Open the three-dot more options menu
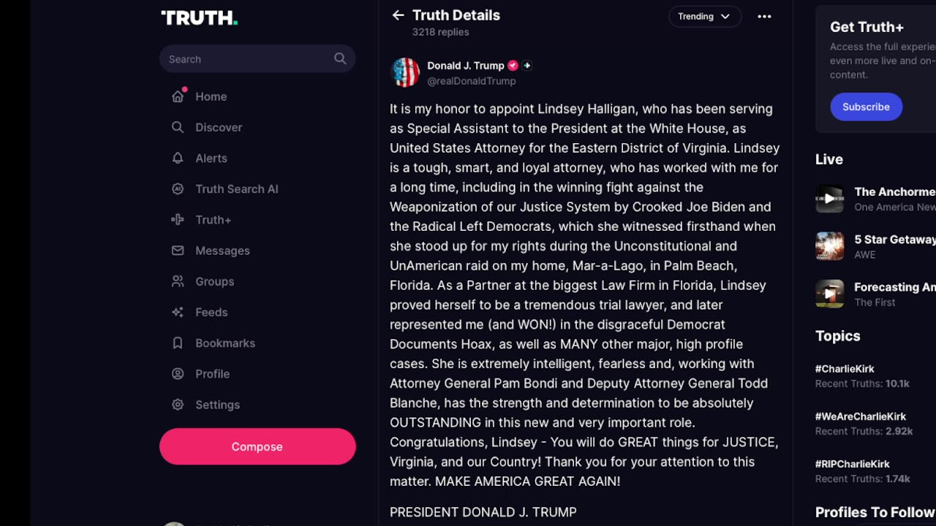936x526 pixels. point(764,17)
